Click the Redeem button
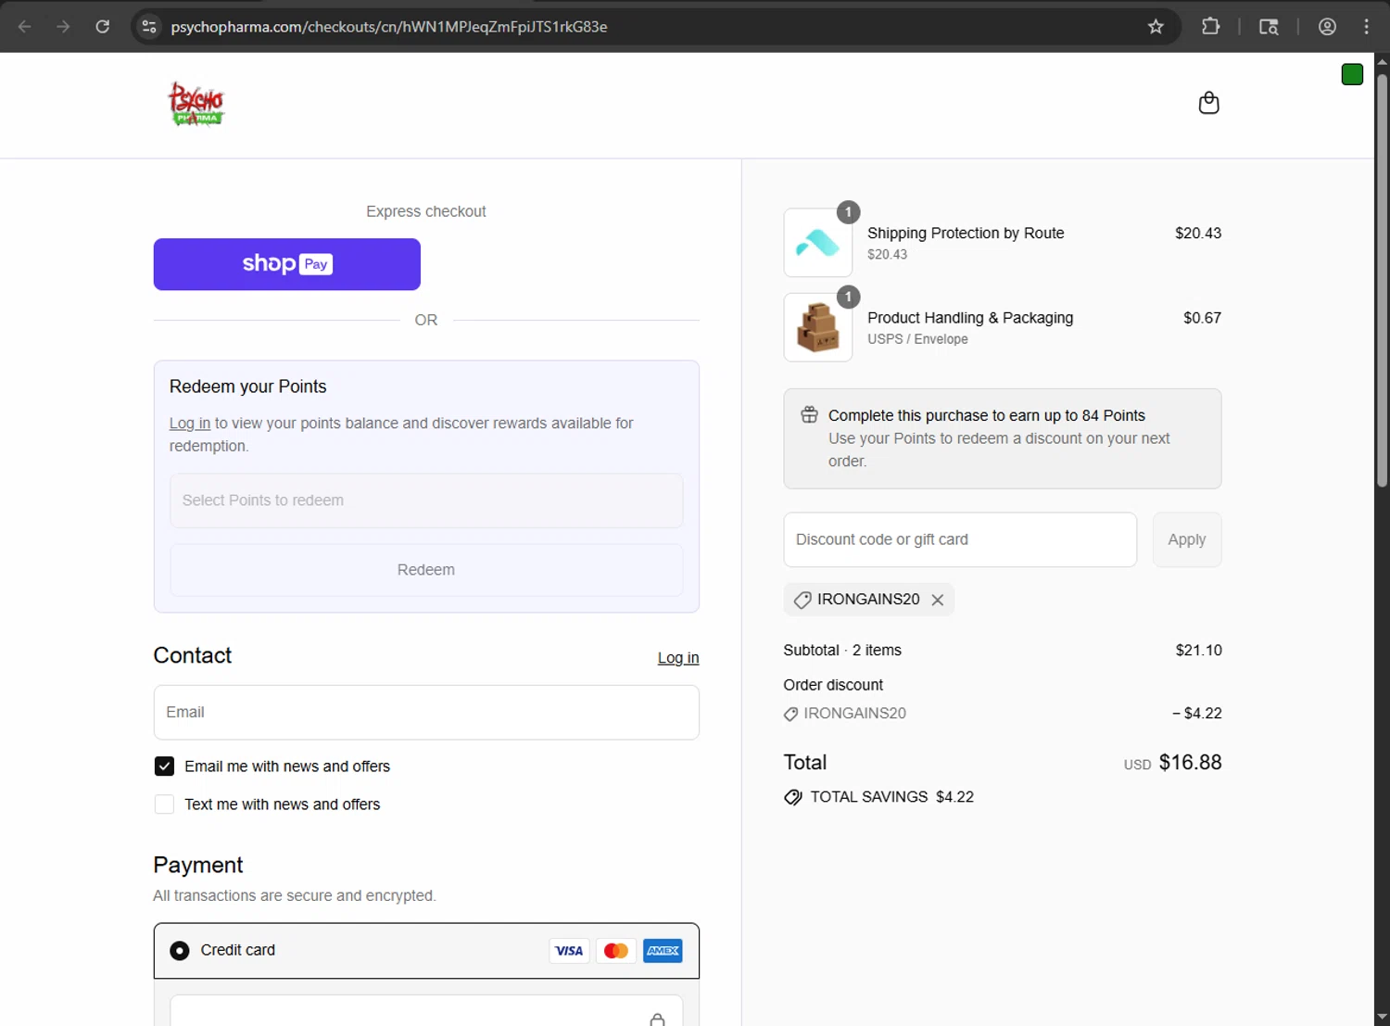The image size is (1390, 1026). [x=426, y=570]
